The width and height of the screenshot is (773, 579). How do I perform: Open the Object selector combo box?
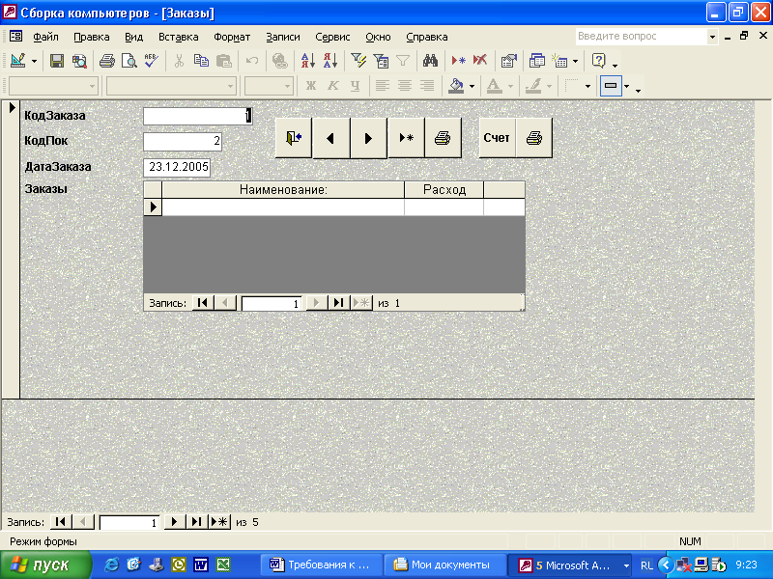pyautogui.click(x=53, y=86)
